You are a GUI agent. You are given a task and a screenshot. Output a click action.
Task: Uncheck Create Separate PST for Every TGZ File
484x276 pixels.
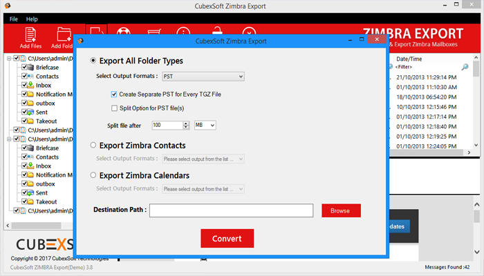[x=114, y=95]
